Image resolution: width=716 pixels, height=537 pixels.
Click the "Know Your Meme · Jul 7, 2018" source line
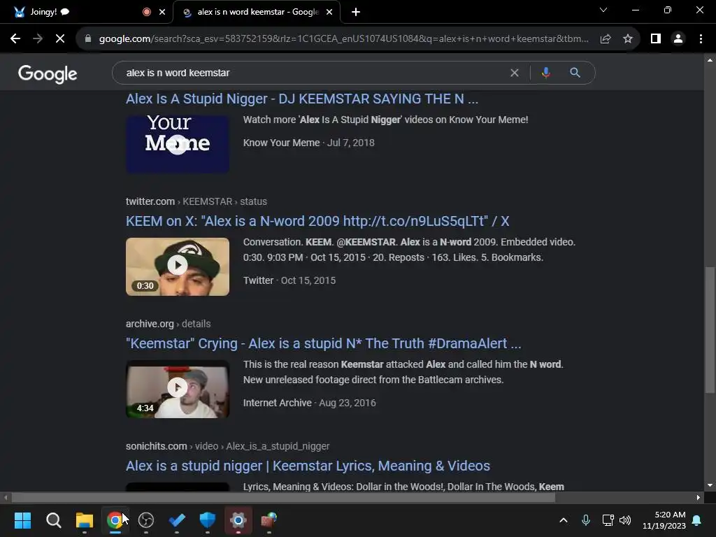pos(308,143)
